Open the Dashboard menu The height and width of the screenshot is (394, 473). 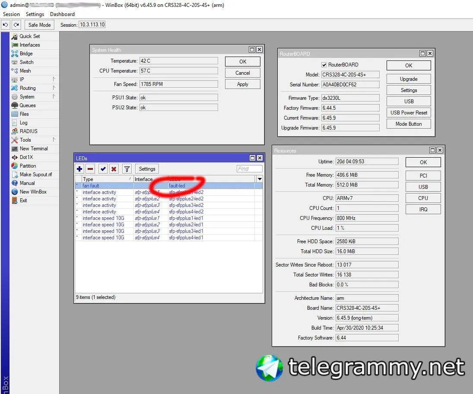(63, 14)
